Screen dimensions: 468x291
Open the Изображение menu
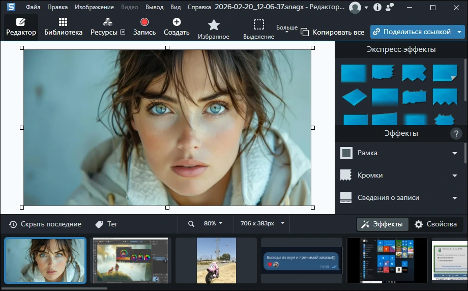coord(94,7)
